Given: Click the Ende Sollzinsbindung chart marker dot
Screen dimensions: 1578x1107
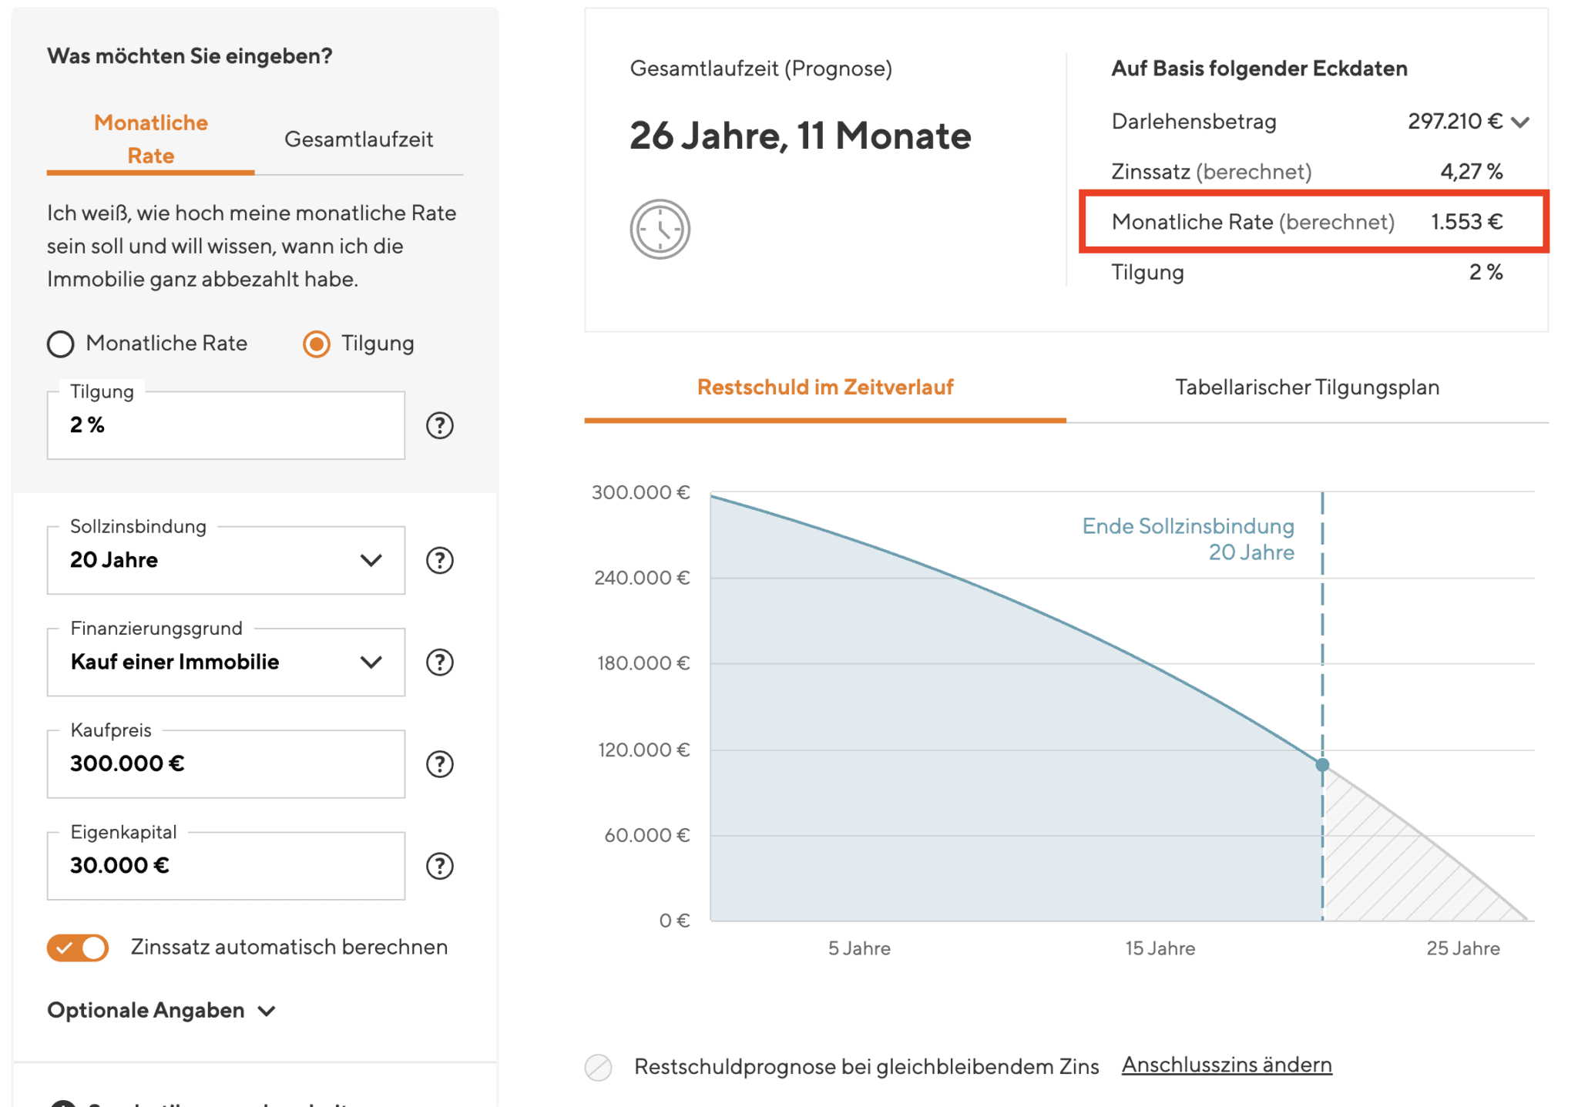Looking at the screenshot, I should coord(1322,765).
